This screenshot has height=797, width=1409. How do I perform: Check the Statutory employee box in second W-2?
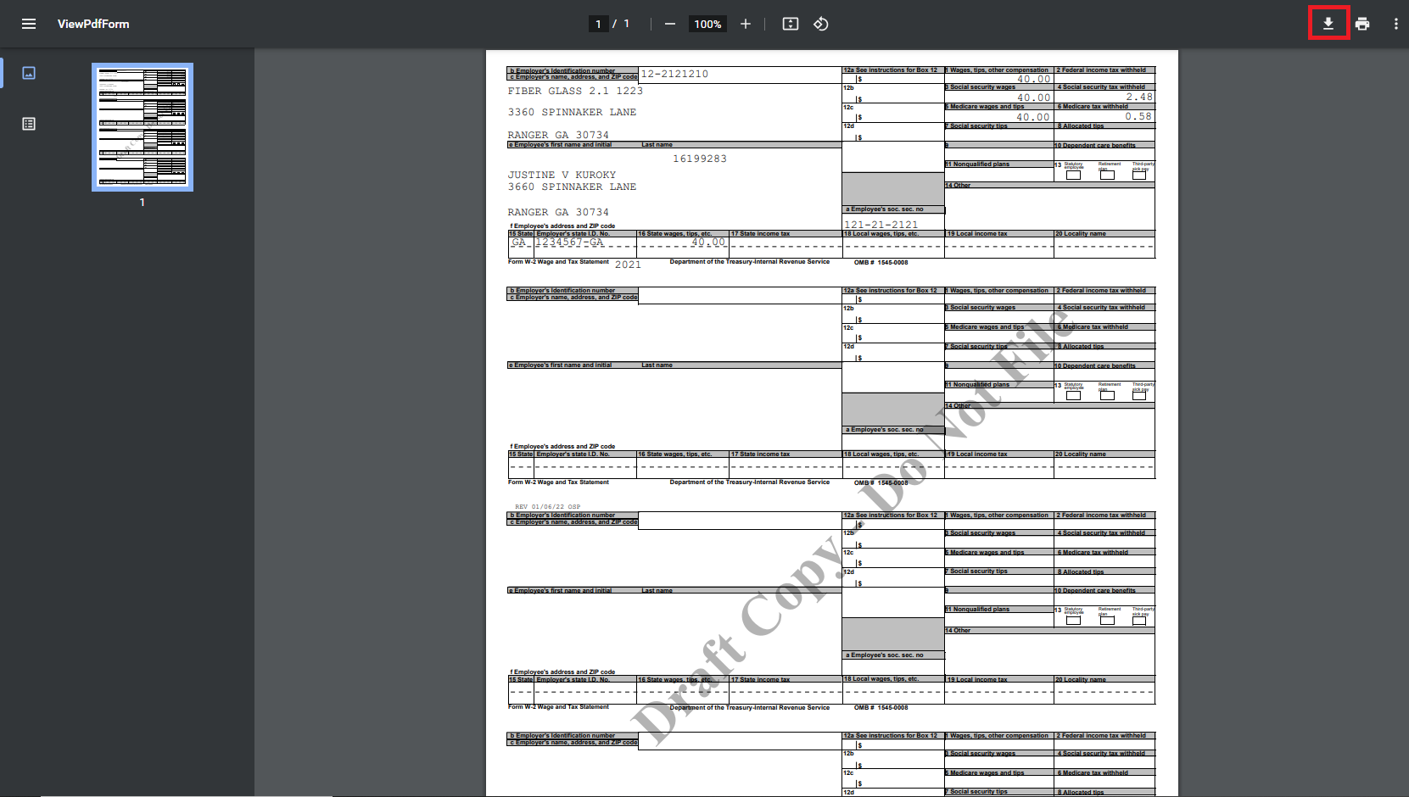(x=1074, y=395)
